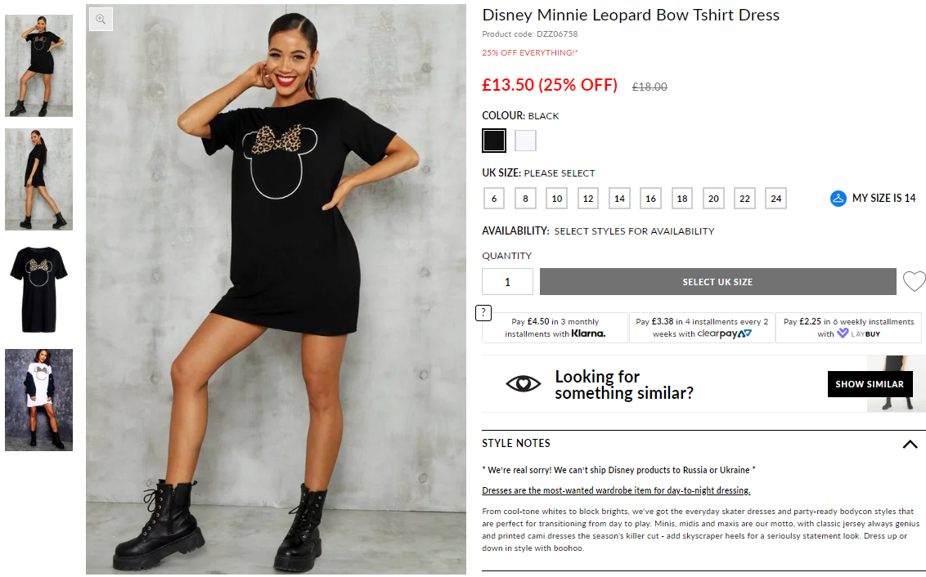This screenshot has height=577, width=926.
Task: Choose the Laybuy weekly installments option
Action: coord(848,328)
